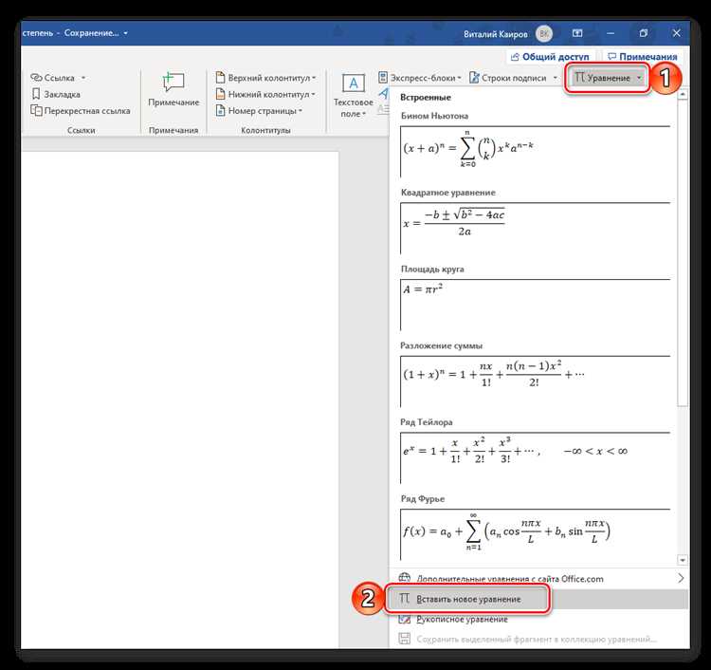This screenshot has width=711, height=670.
Task: Expand the Экспресс-блоки dropdown arrow
Action: click(459, 78)
